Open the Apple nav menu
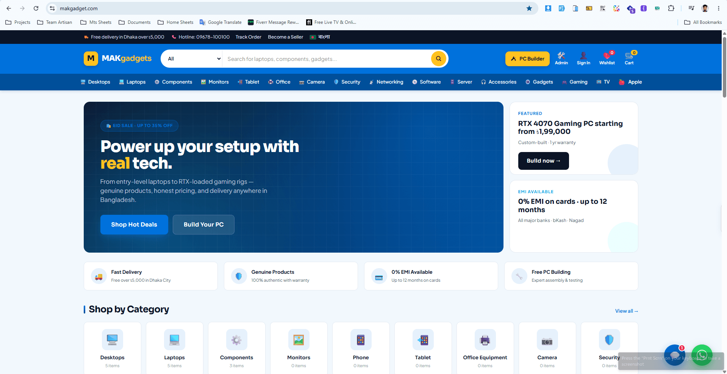 pyautogui.click(x=630, y=82)
